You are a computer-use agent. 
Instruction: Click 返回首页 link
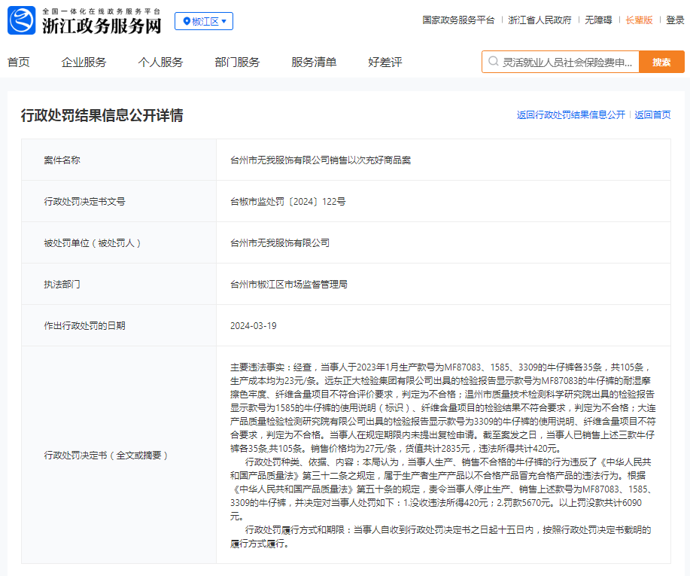coord(652,115)
